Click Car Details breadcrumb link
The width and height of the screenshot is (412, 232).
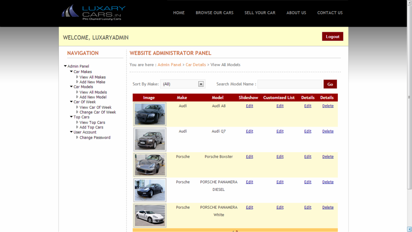tap(196, 65)
